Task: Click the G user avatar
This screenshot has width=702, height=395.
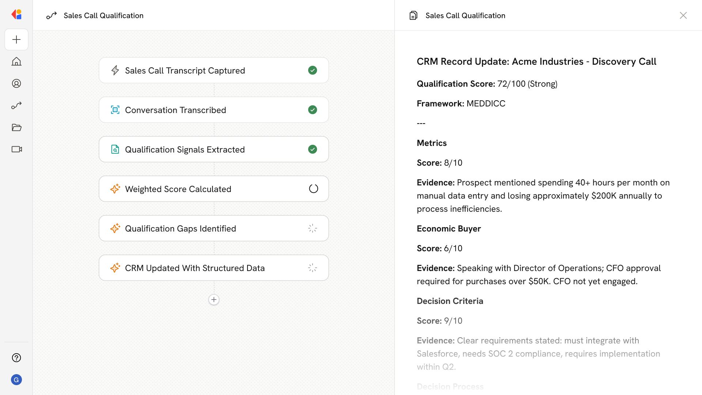Action: tap(16, 380)
